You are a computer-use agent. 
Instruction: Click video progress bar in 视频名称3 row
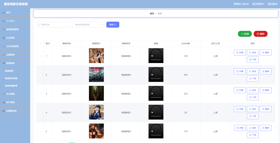coord(156,97)
